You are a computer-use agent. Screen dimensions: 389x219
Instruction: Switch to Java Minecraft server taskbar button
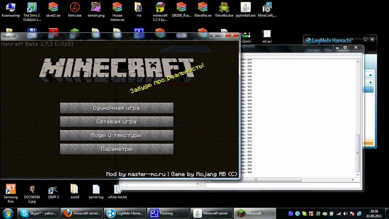(211, 213)
